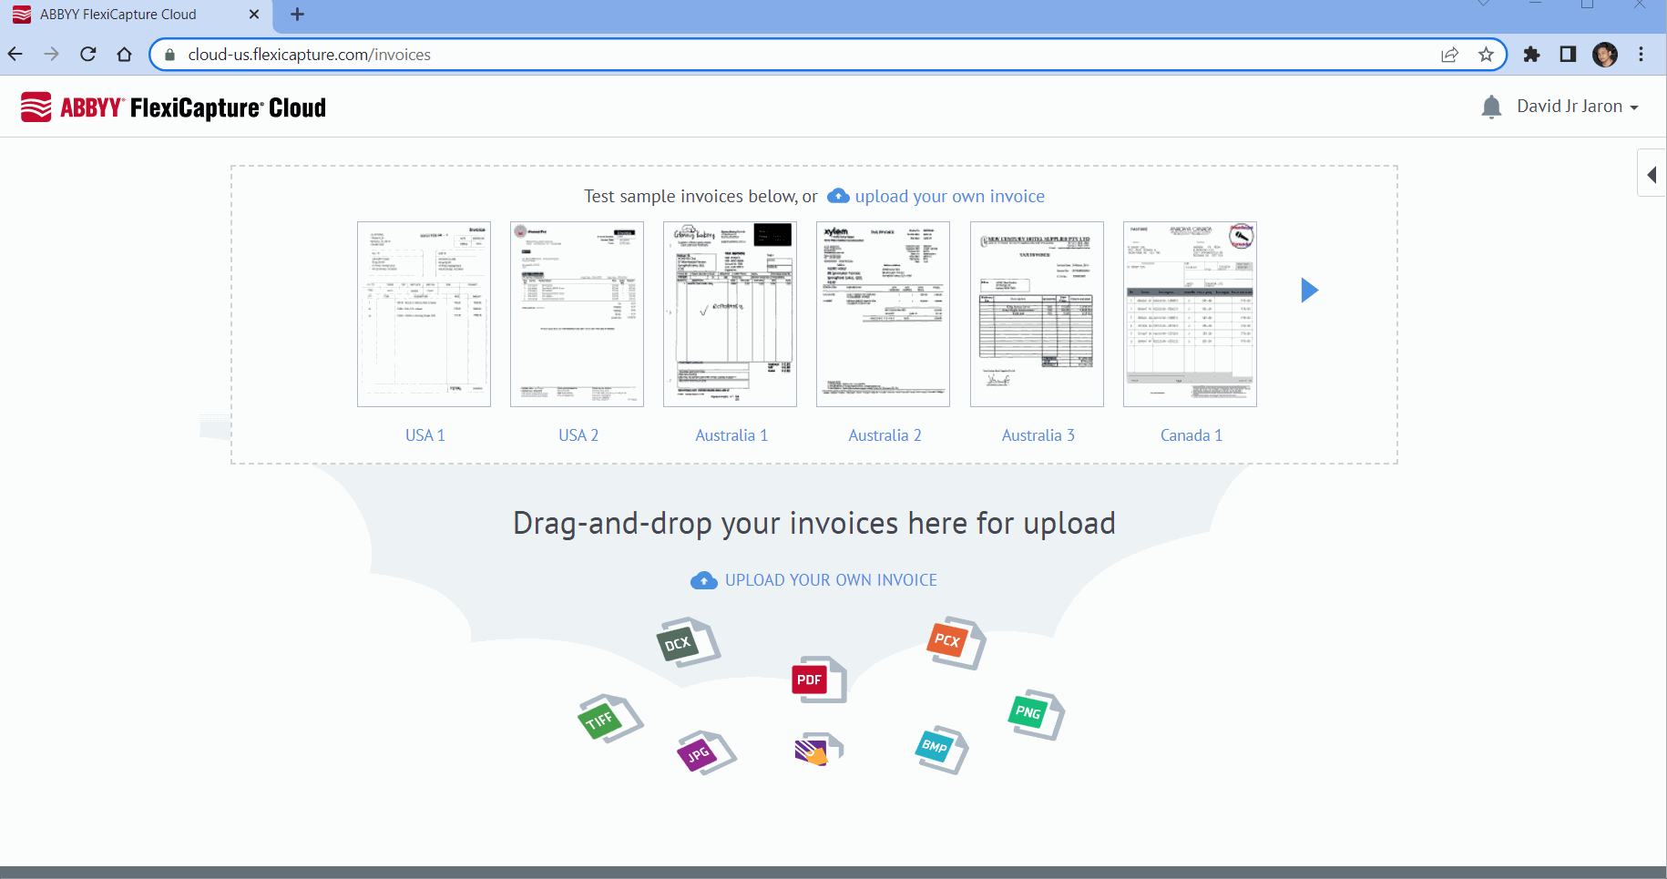This screenshot has height=879, width=1667.
Task: Open the Chrome profile avatar
Action: pos(1605,55)
